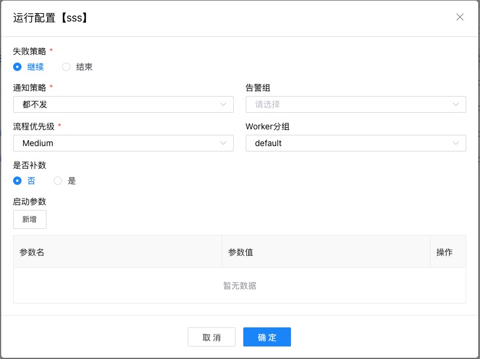The width and height of the screenshot is (480, 359).
Task: Click the 新增 button to add a parameter
Action: [29, 219]
